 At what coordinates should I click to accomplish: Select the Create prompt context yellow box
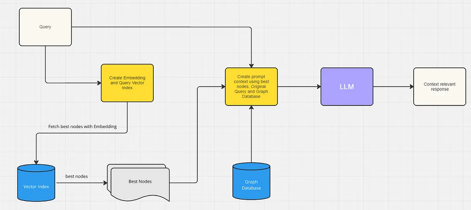point(251,87)
